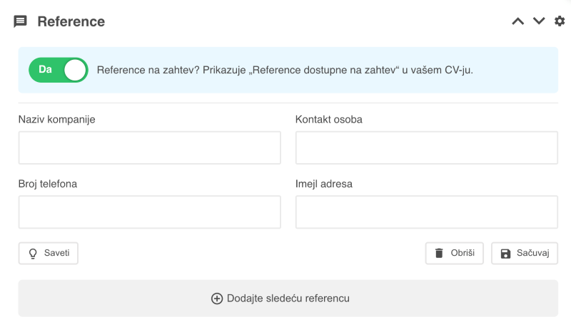Focus the Kontakt osoba input field
The height and width of the screenshot is (327, 571).
tap(426, 148)
